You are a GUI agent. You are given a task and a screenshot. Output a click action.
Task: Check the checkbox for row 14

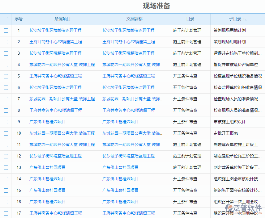point(6,179)
